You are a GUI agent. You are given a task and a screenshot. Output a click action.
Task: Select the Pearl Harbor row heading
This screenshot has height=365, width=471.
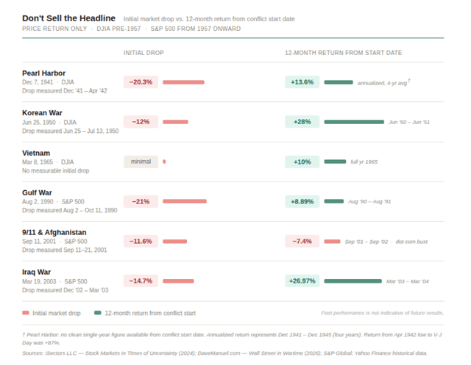click(43, 73)
